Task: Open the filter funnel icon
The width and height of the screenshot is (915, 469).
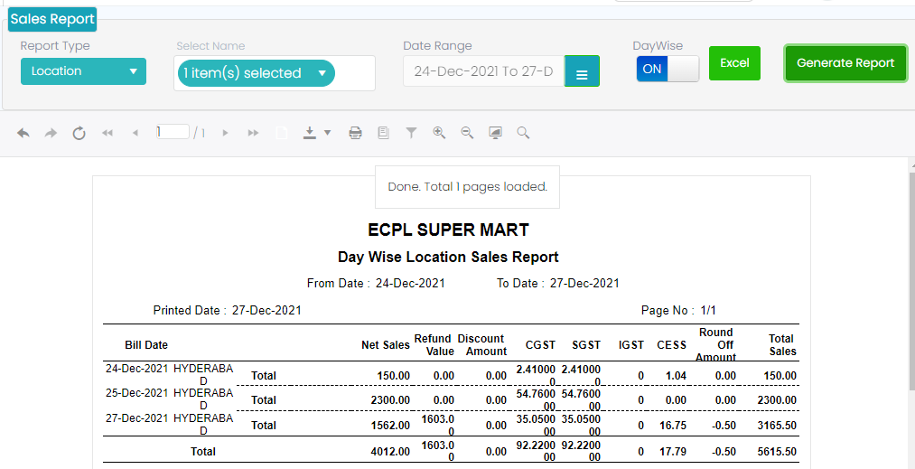Action: (x=411, y=133)
